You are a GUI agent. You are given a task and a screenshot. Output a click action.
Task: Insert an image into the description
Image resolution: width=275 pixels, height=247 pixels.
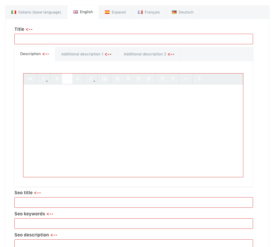[x=104, y=79]
